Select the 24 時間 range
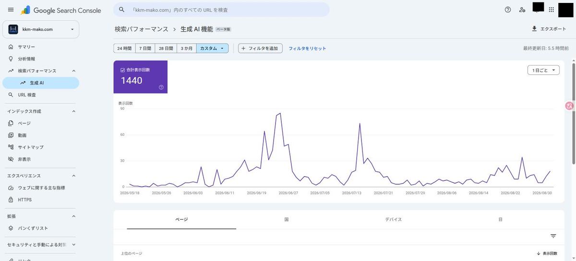 click(124, 48)
